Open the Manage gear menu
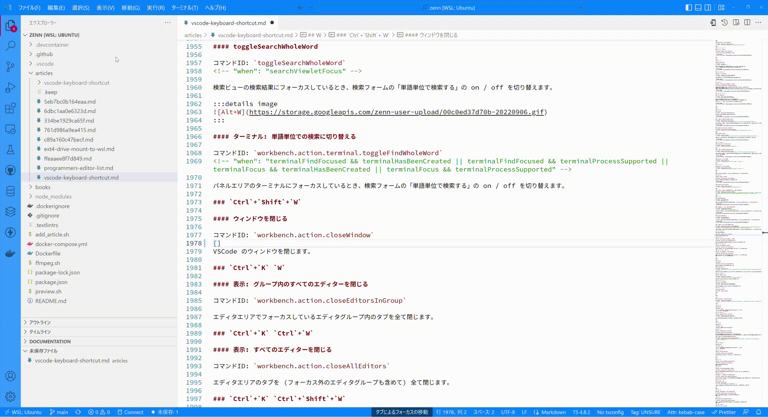Screen dimensions: 768x417 (10, 397)
